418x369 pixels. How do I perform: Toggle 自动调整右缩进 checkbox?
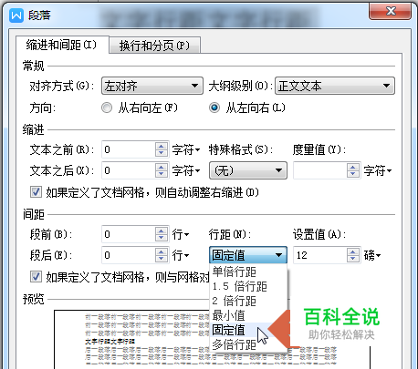point(36,192)
